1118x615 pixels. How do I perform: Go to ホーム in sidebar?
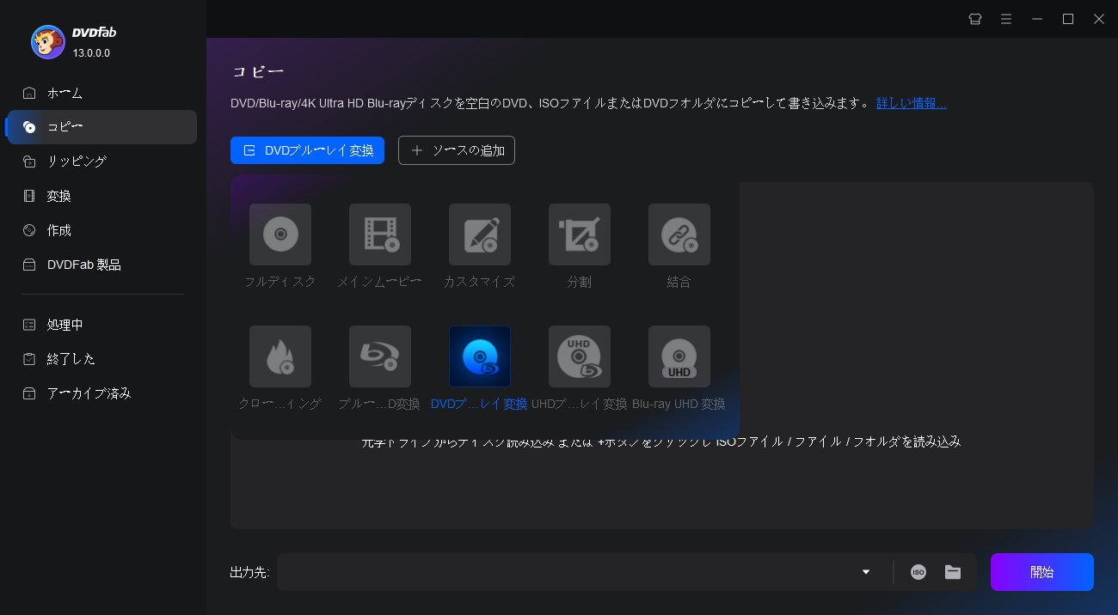click(102, 93)
